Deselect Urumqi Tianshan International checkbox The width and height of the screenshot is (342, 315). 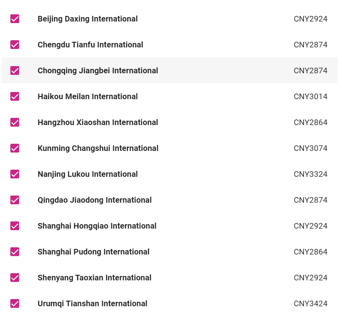click(15, 303)
